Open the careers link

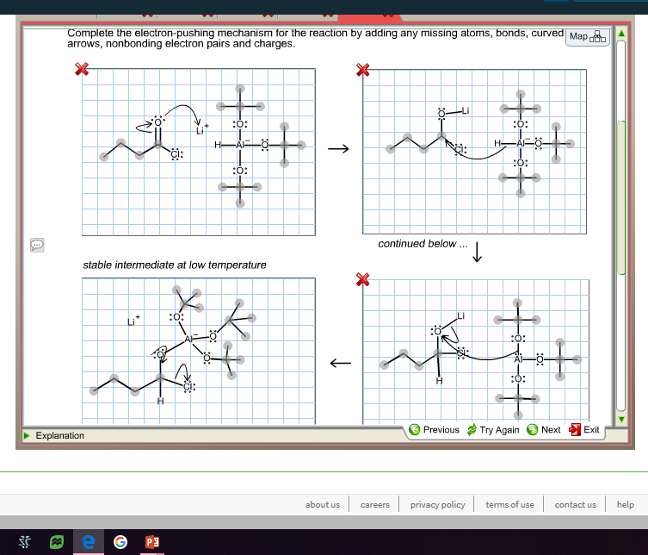click(375, 504)
